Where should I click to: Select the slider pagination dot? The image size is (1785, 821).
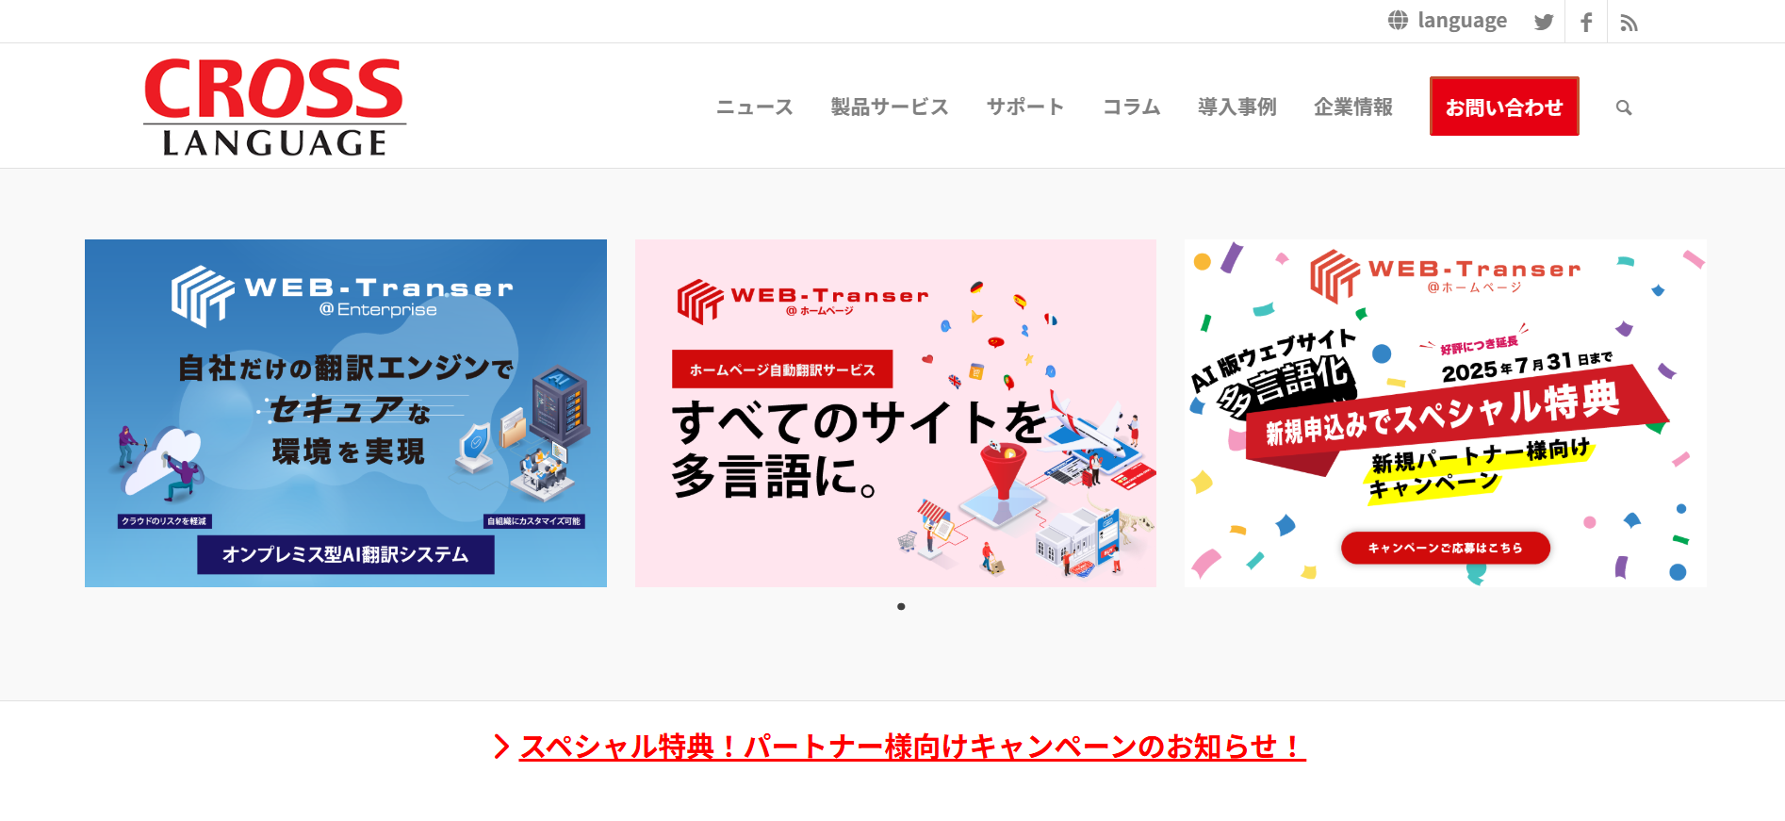[901, 606]
